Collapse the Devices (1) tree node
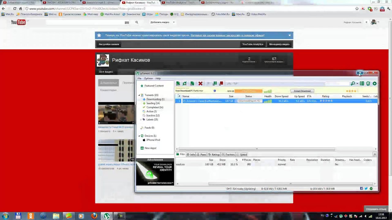 [139, 136]
